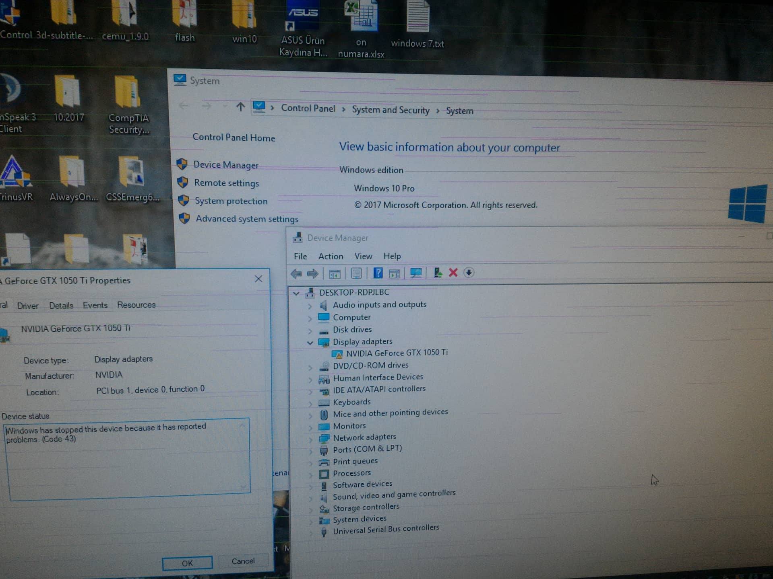The width and height of the screenshot is (773, 579).
Task: Expand Monitors node arrow
Action: coord(310,427)
